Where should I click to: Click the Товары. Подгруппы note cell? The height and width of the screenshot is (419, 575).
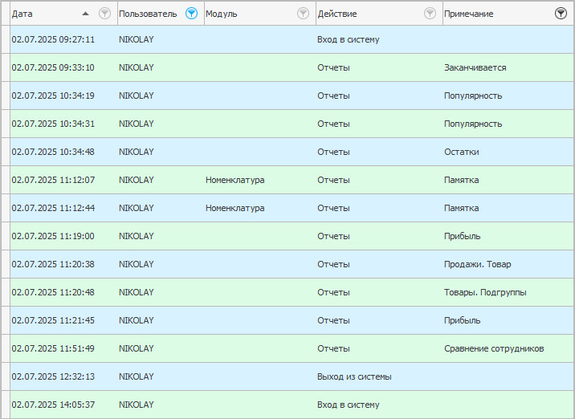coord(508,292)
